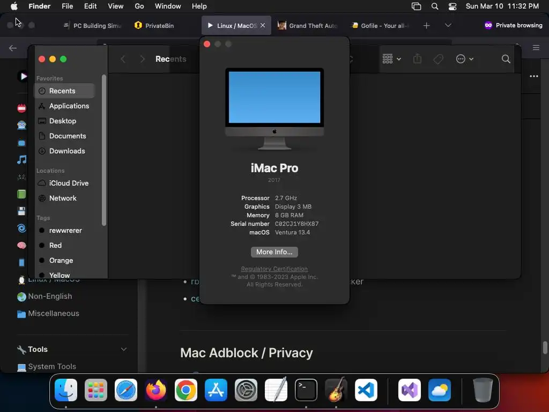This screenshot has height=412, width=549.
Task: Open the browser hamburger menu
Action: pos(536,48)
